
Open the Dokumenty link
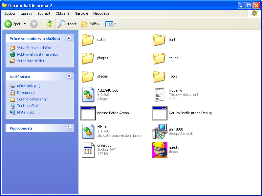26,93
